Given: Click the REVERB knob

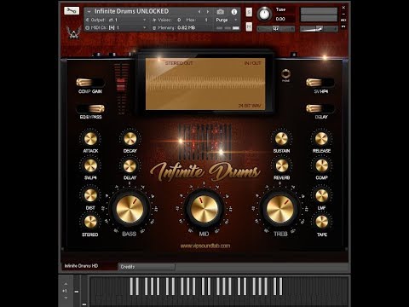Looking at the screenshot, I should (x=282, y=165).
